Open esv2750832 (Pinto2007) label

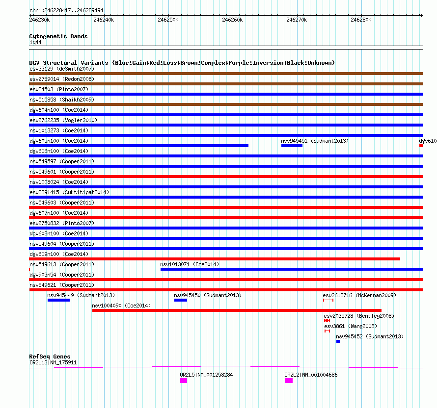coord(62,223)
